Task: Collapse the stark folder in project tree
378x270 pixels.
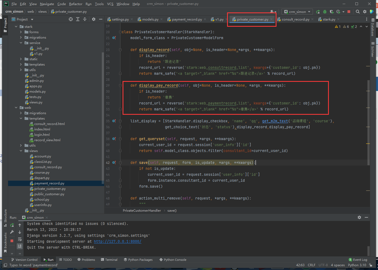Action: 16,27
